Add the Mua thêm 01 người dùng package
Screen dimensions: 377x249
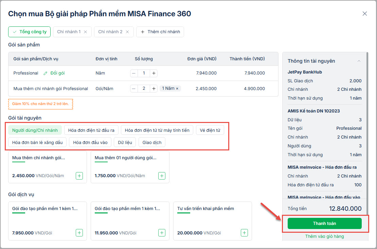pos(162,176)
